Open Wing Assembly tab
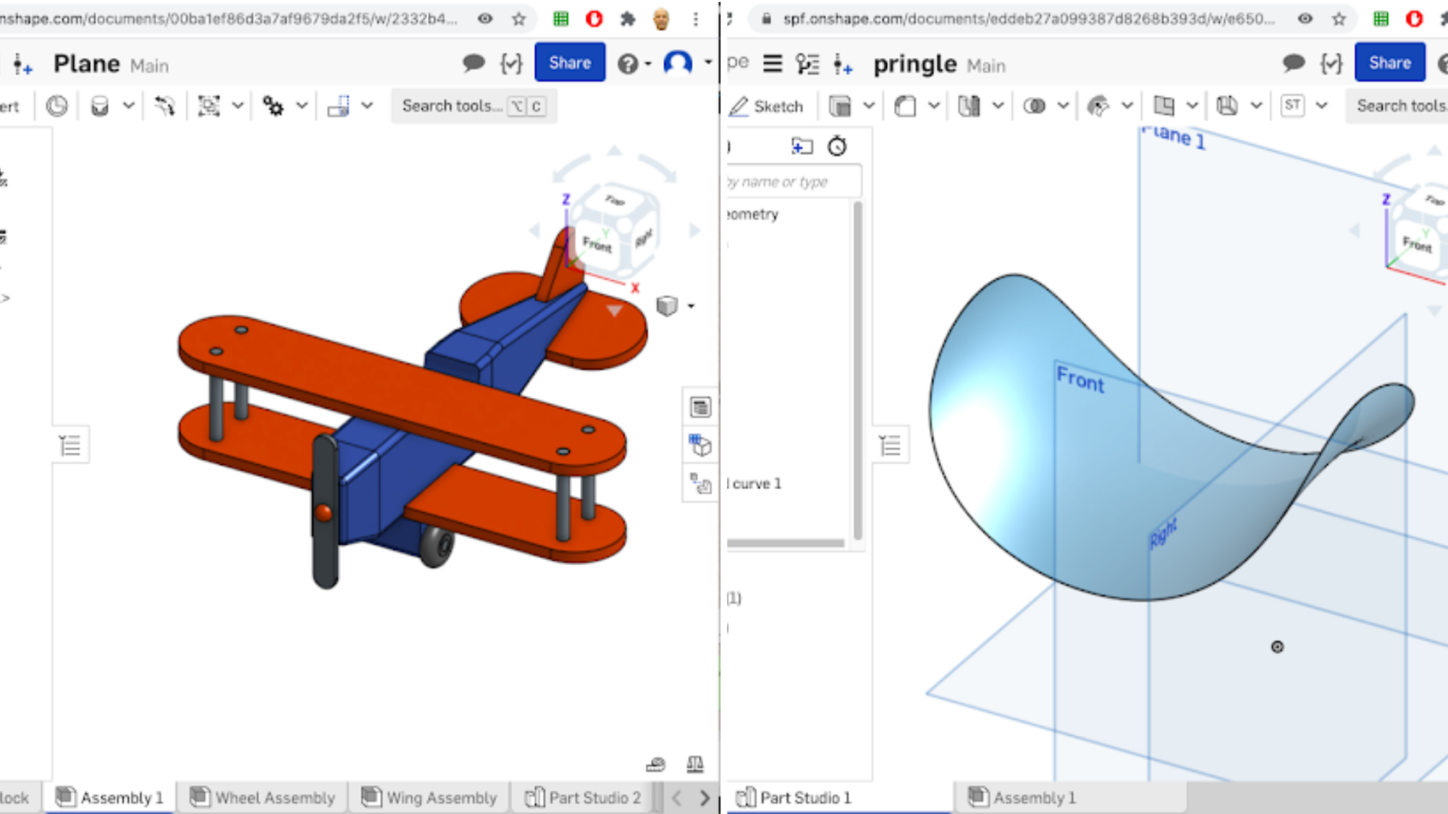Screen dimensions: 1448x814 (429, 797)
